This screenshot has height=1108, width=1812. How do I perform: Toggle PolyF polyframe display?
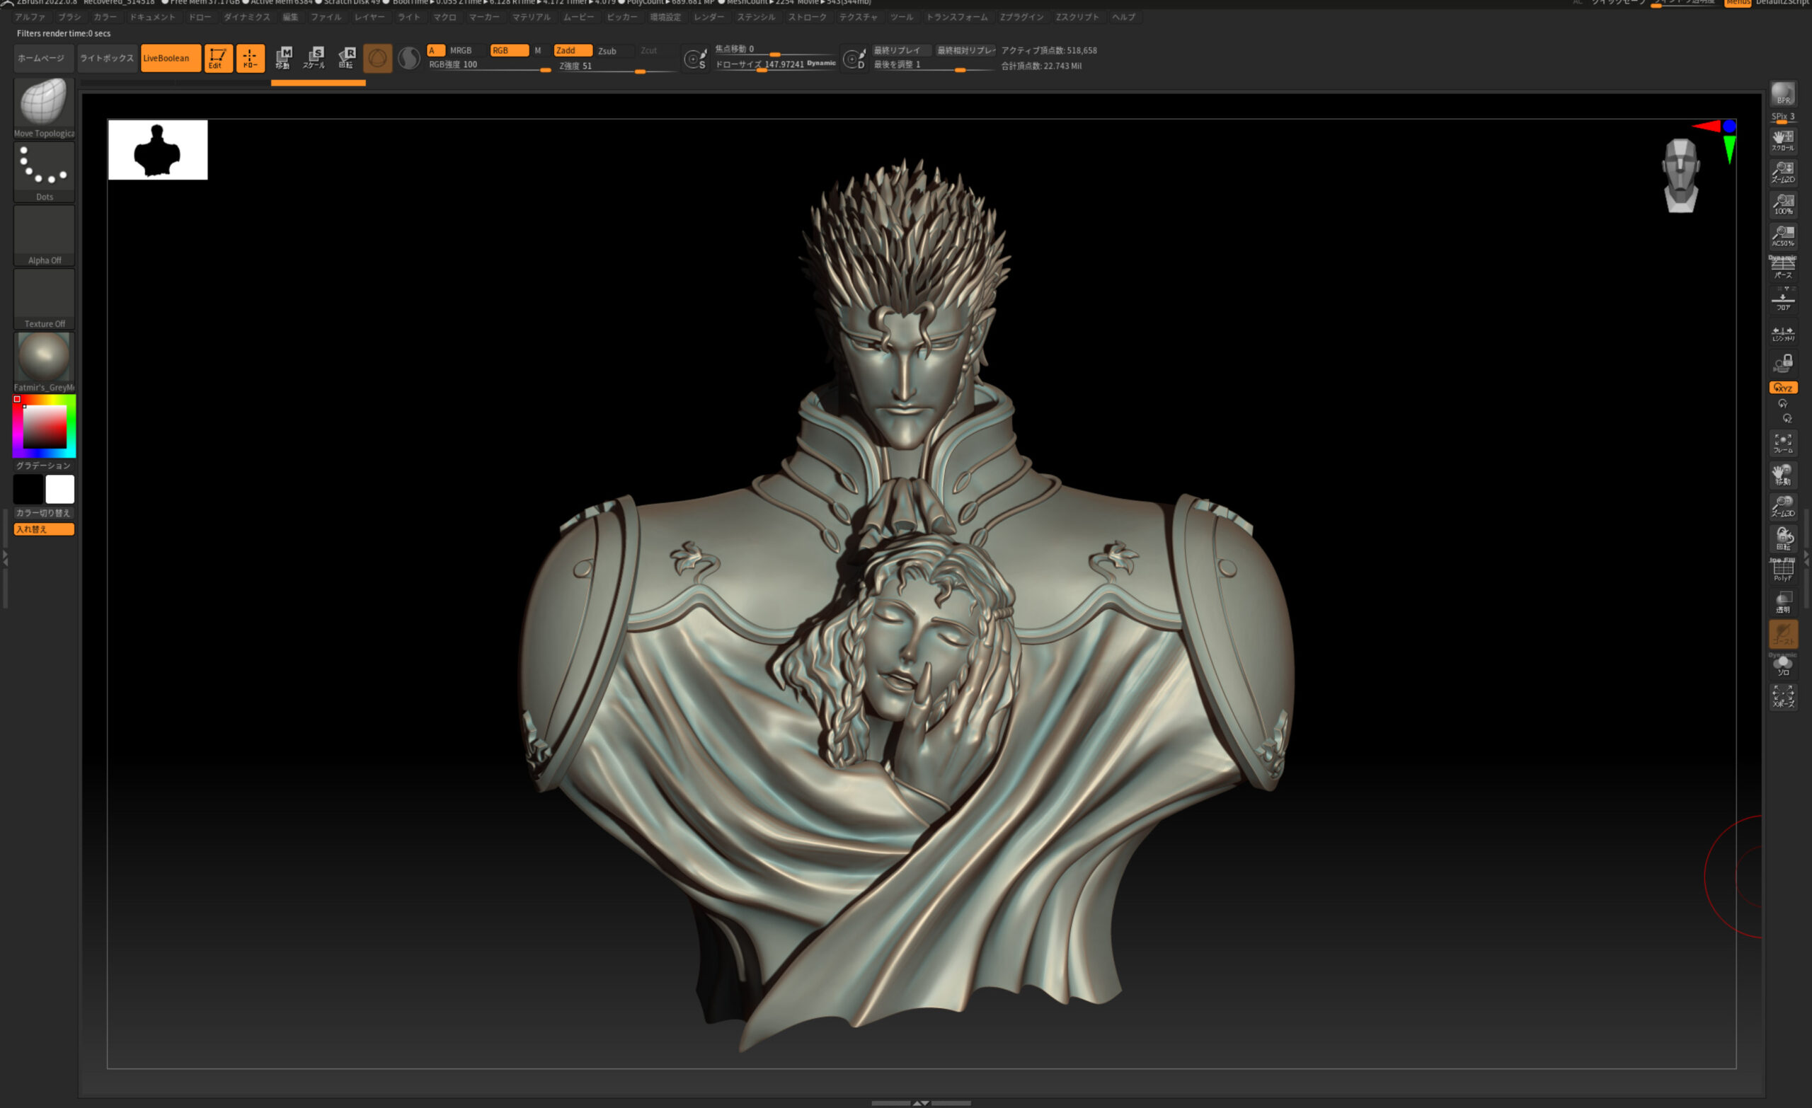[1783, 570]
